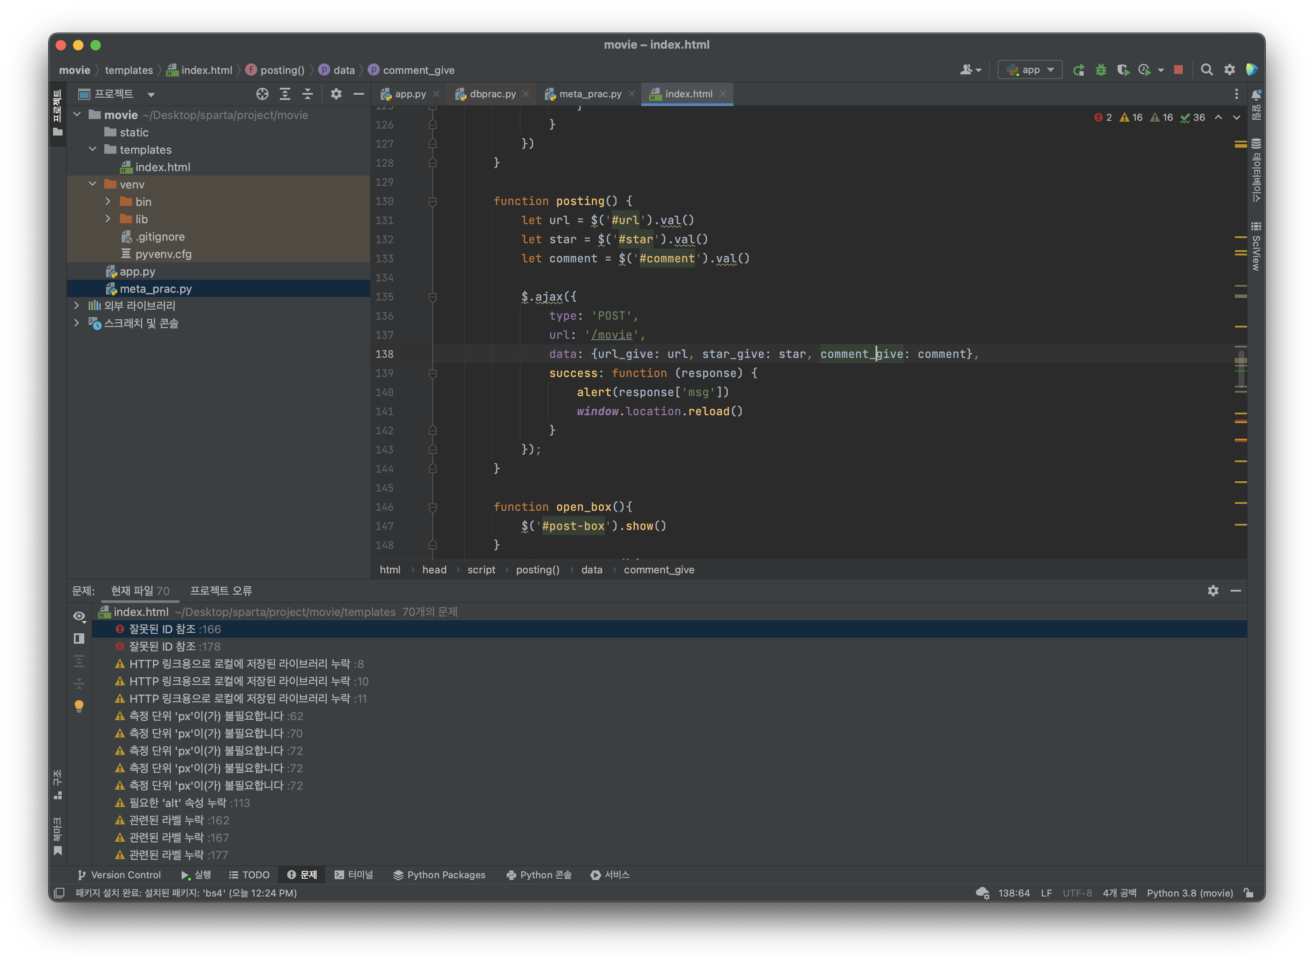Collapse the venv folder

[93, 184]
